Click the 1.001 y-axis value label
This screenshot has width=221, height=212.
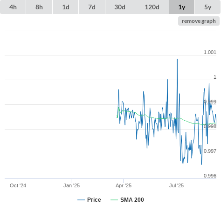(x=210, y=52)
